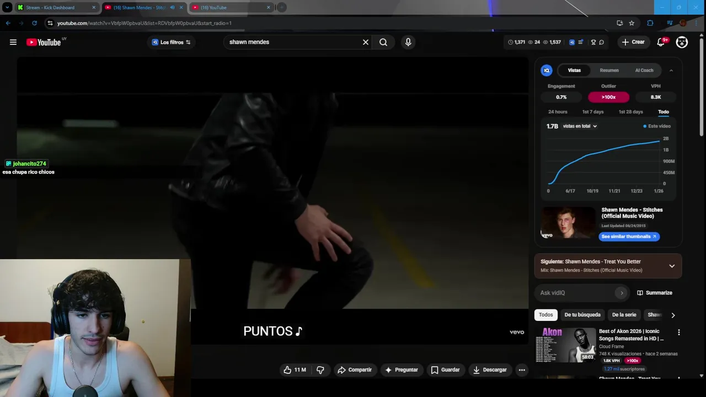
Task: Open the browser extensions puzzle icon
Action: coord(650,23)
